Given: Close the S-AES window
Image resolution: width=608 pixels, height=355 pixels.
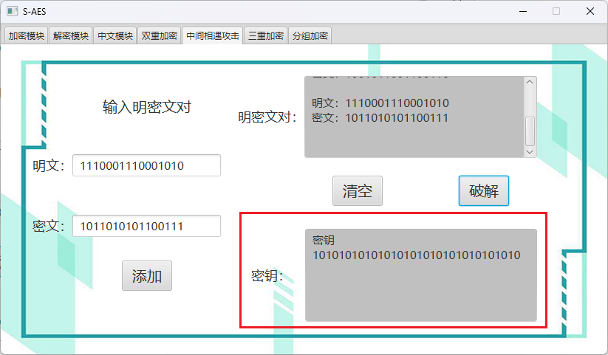Looking at the screenshot, I should point(590,11).
